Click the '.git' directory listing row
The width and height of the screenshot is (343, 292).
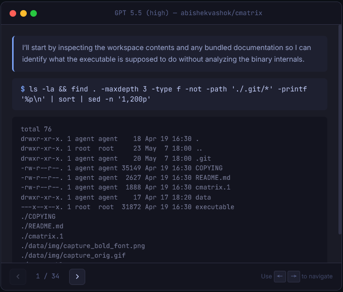(116, 158)
